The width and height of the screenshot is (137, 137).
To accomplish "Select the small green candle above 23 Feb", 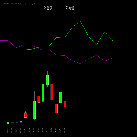I will tap(8, 123).
